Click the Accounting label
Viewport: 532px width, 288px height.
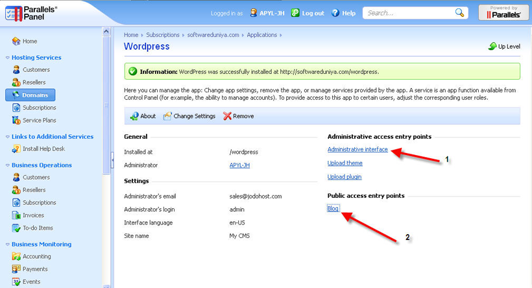pyautogui.click(x=36, y=256)
